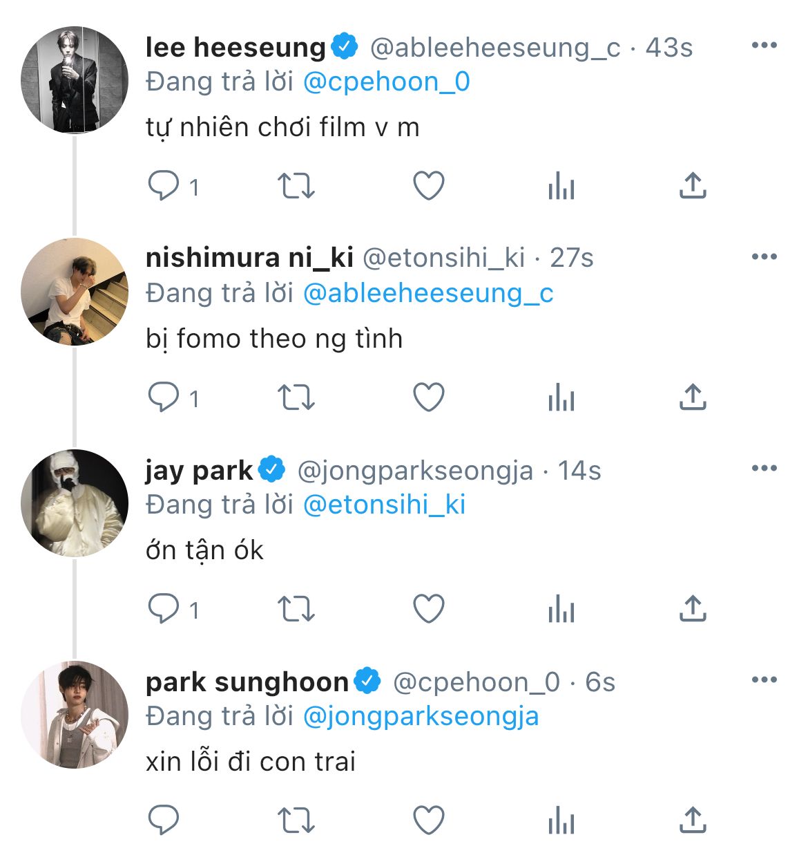View analytics for jay park's tweet
The width and height of the screenshot is (808, 853).
pos(561,609)
